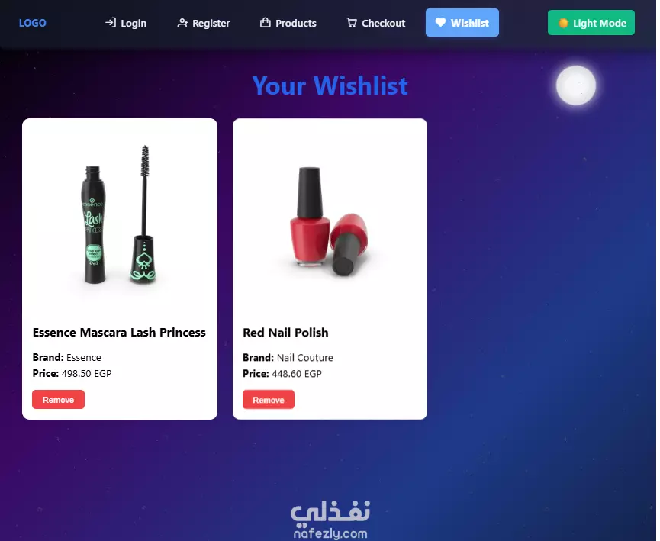Click the Essence Mascara Lash Princess title

119,332
